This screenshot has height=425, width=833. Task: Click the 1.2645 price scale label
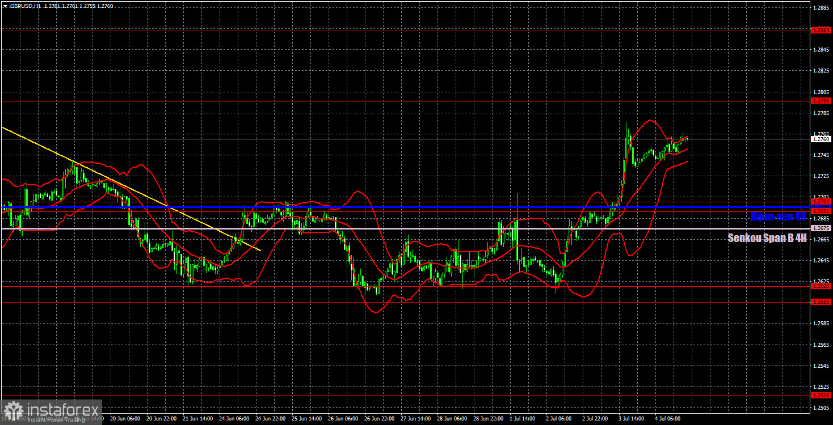tap(821, 260)
